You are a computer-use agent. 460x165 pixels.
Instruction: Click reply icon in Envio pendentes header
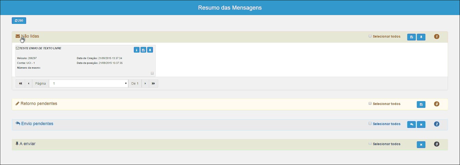click(412, 124)
